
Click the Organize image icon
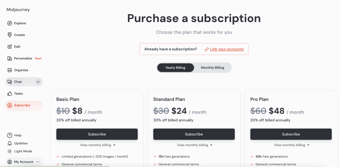(10, 70)
